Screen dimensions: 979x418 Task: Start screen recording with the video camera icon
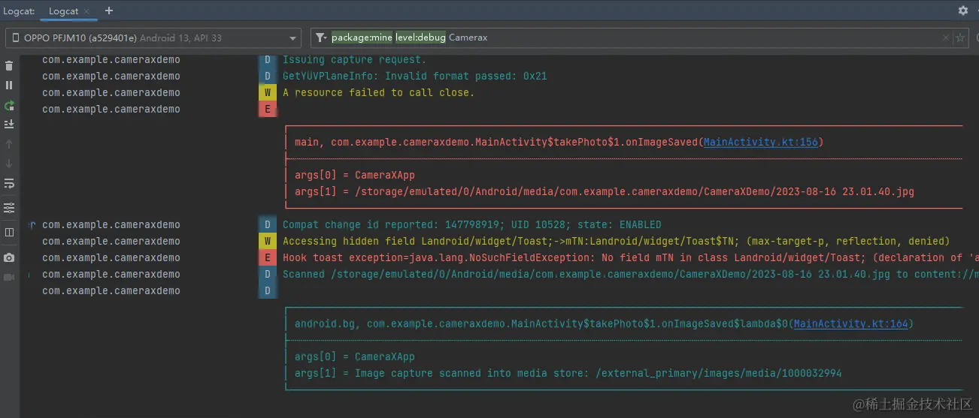(9, 277)
